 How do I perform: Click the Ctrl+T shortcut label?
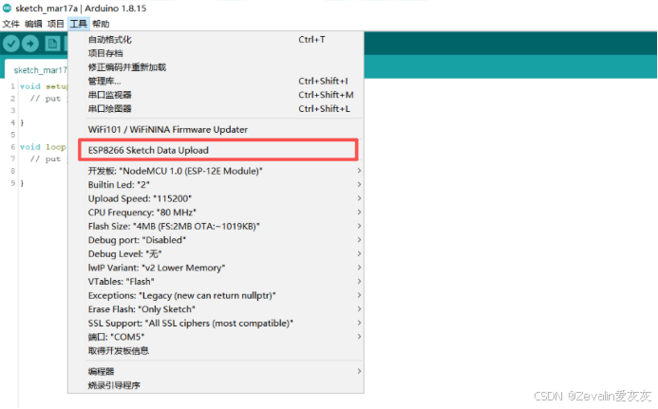[311, 40]
